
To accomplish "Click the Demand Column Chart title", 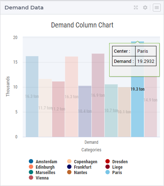I will [82, 25].
